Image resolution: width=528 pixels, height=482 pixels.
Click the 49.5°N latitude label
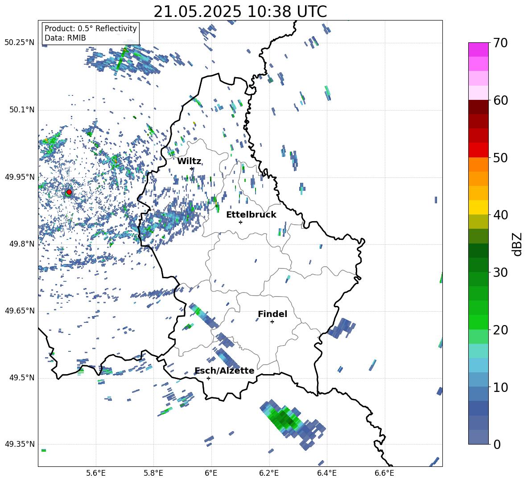click(22, 378)
